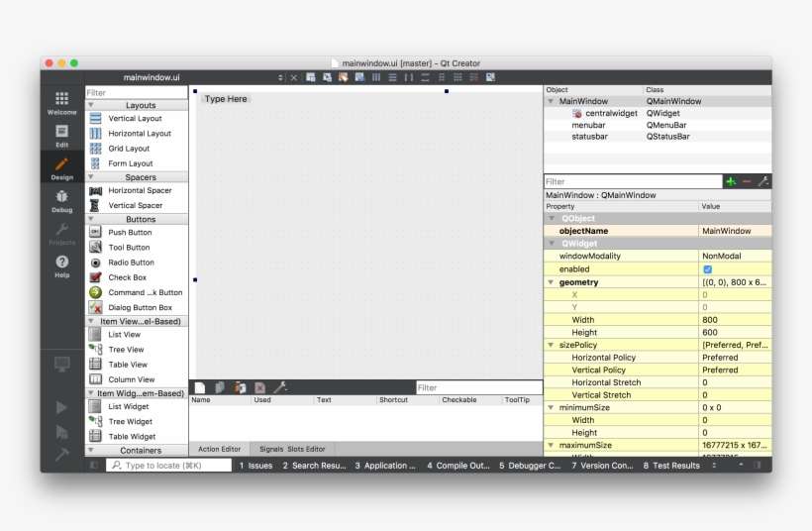Click widget box Filter field

(137, 93)
